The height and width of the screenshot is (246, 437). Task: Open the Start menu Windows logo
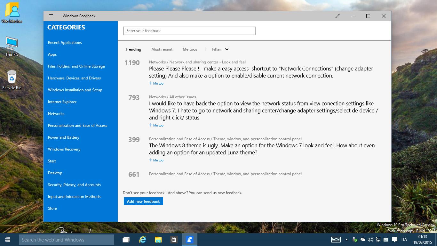tap(8, 240)
